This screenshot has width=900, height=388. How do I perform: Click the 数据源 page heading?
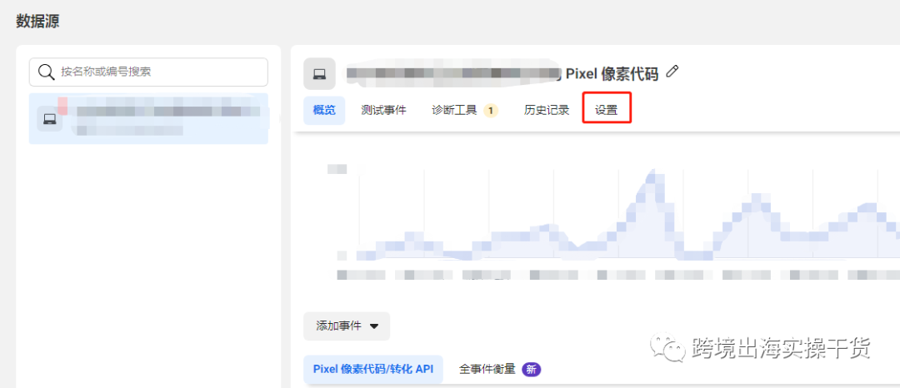coord(37,22)
